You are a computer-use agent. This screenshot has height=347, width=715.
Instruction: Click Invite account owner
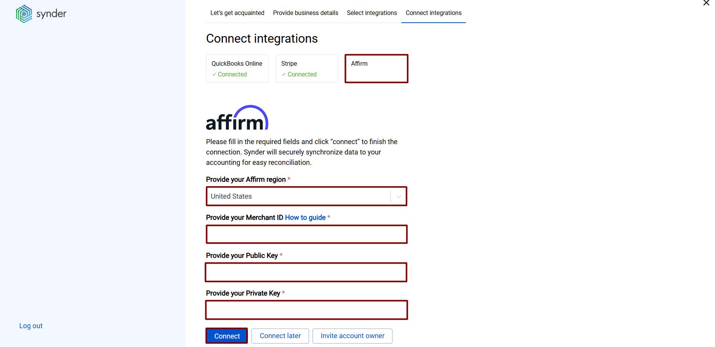click(352, 335)
